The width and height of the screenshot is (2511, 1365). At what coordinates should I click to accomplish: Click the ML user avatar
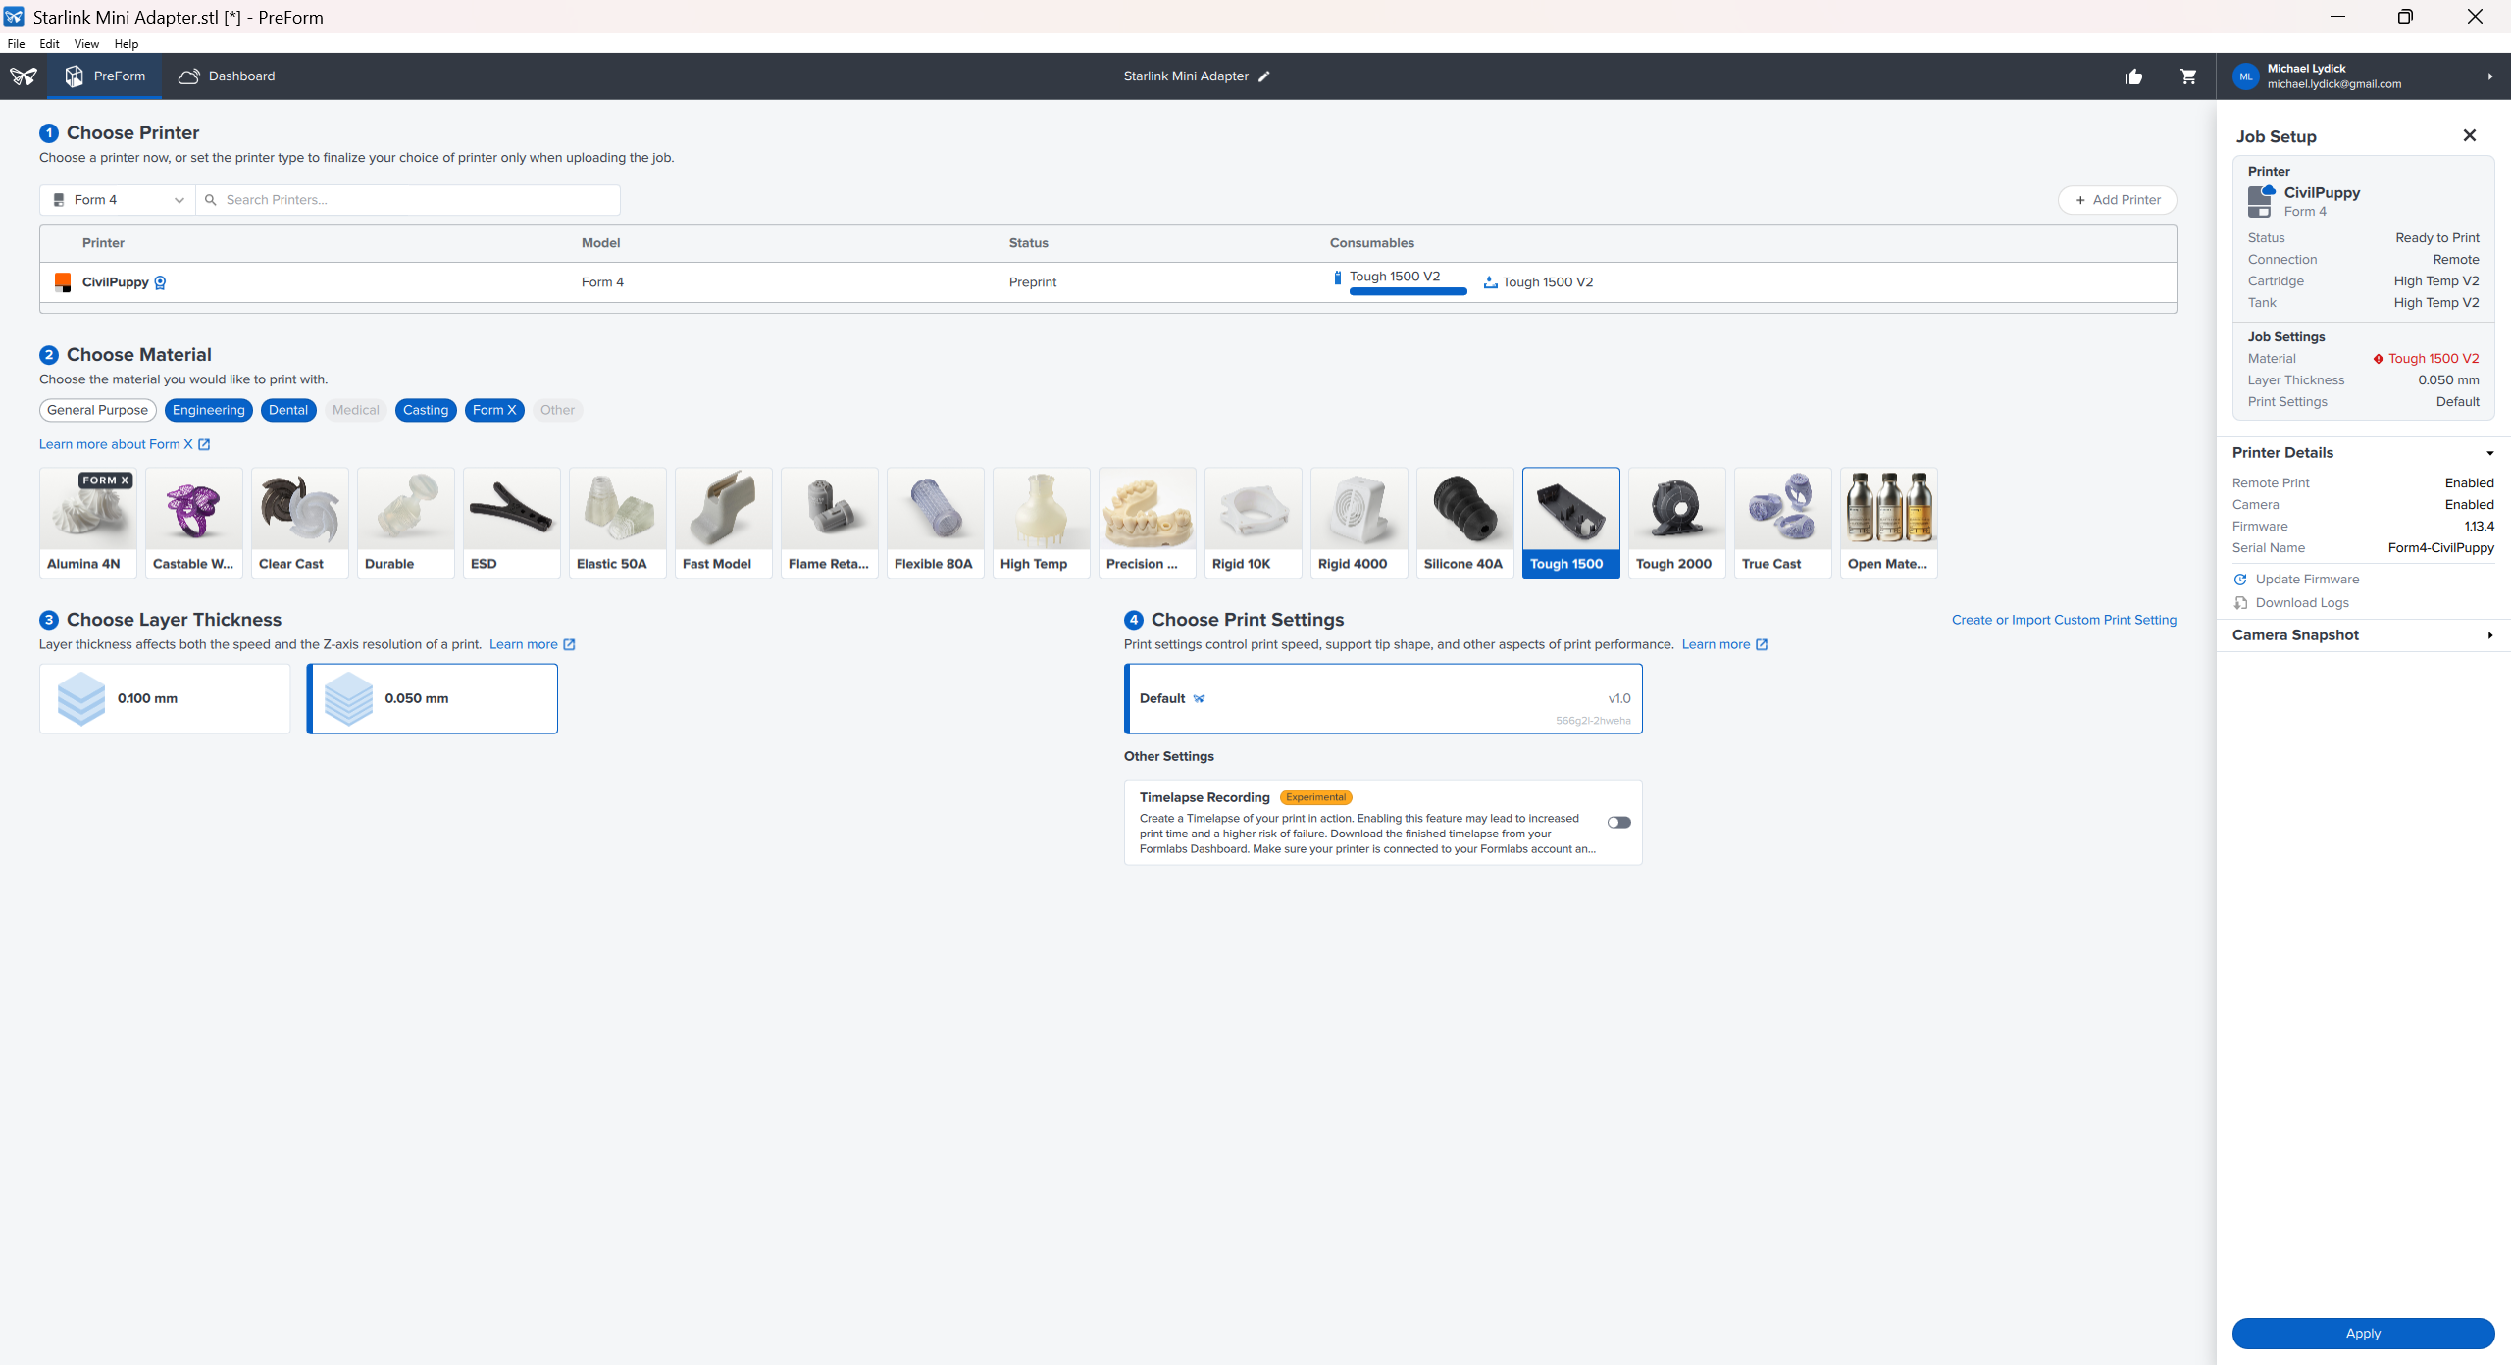pos(2246,76)
